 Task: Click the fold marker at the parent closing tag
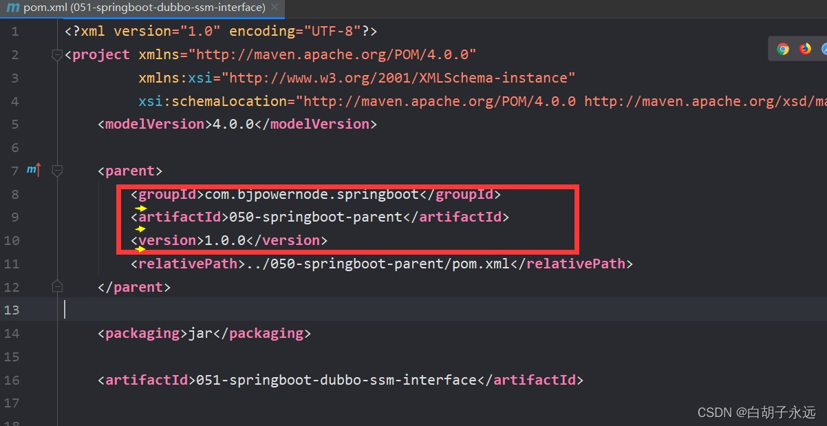57,286
